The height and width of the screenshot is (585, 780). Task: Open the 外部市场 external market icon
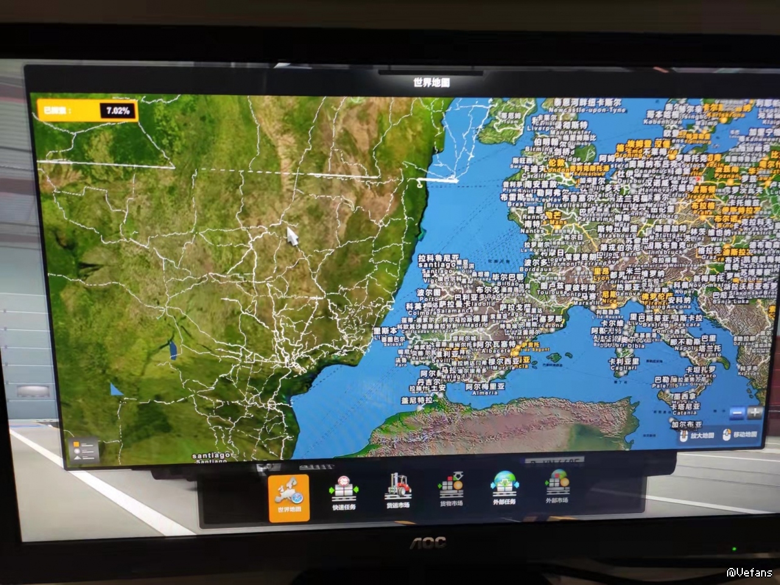(x=557, y=486)
